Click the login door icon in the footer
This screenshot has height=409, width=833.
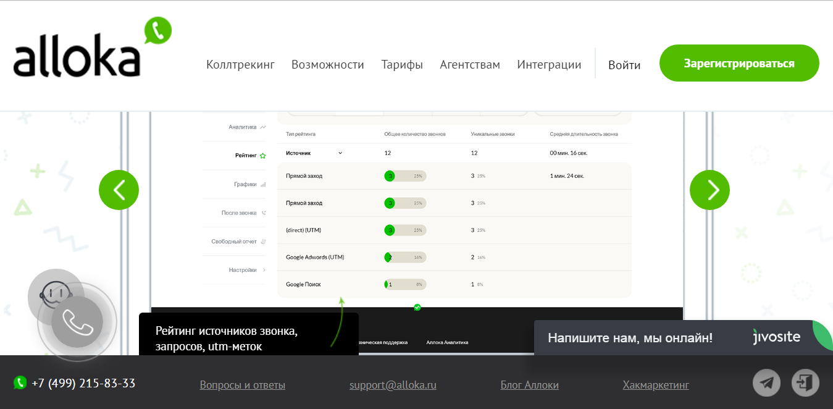coord(805,382)
